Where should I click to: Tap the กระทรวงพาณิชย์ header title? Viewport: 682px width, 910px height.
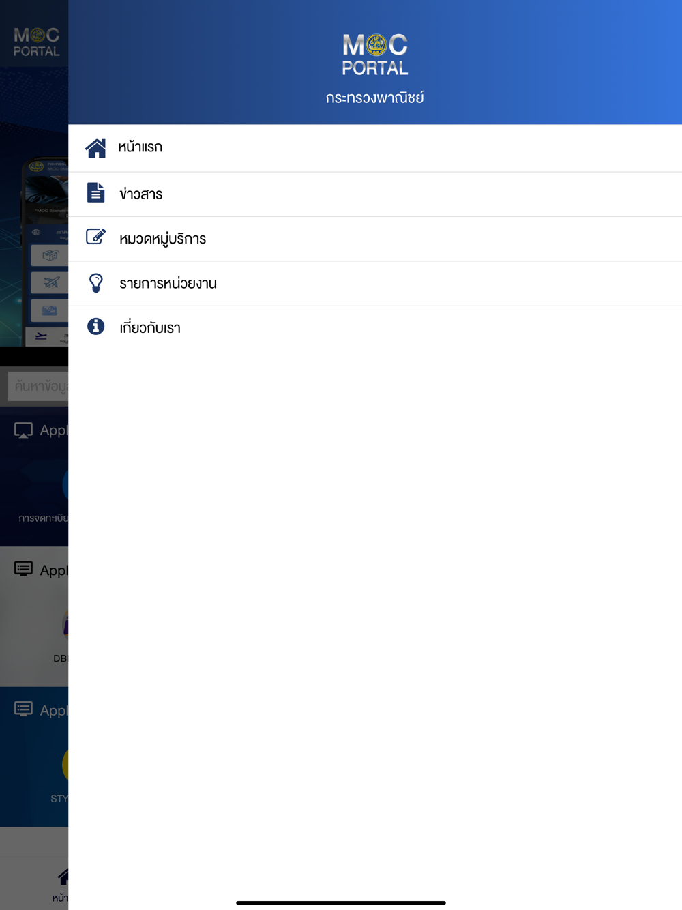click(375, 98)
